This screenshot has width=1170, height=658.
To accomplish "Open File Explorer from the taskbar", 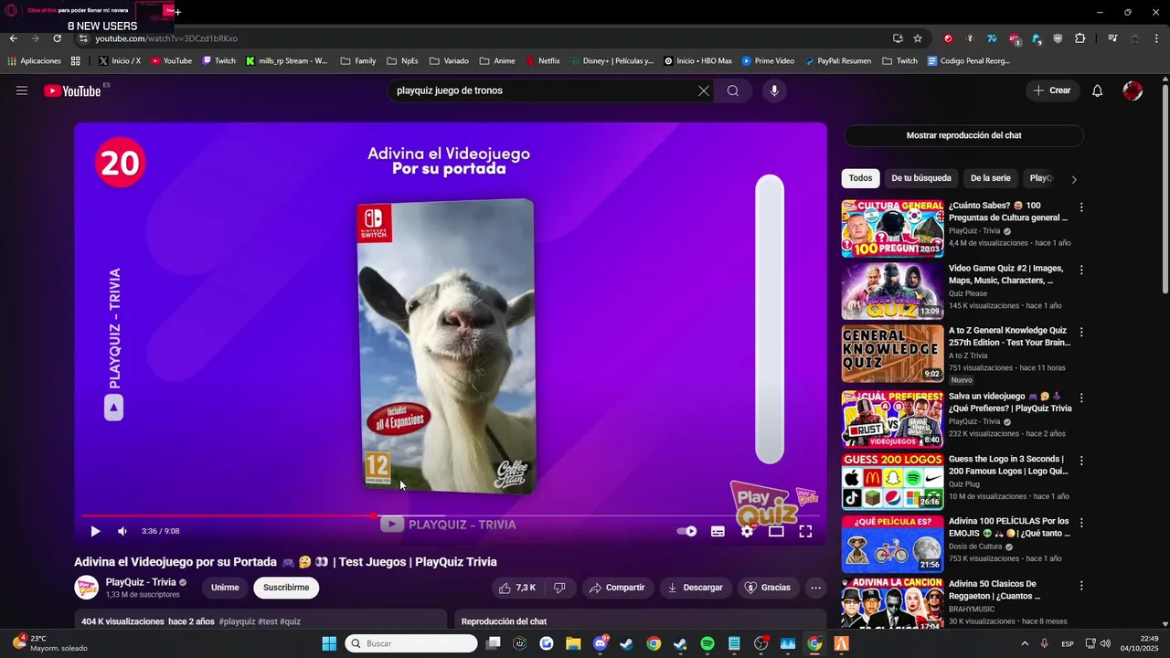I will tap(573, 643).
